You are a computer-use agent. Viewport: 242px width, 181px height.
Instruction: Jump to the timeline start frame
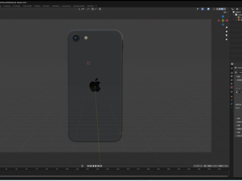coord(88,166)
